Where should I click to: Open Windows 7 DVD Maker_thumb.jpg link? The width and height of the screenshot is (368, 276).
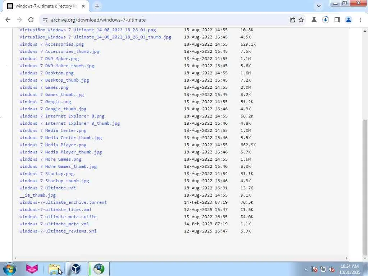tap(57, 66)
